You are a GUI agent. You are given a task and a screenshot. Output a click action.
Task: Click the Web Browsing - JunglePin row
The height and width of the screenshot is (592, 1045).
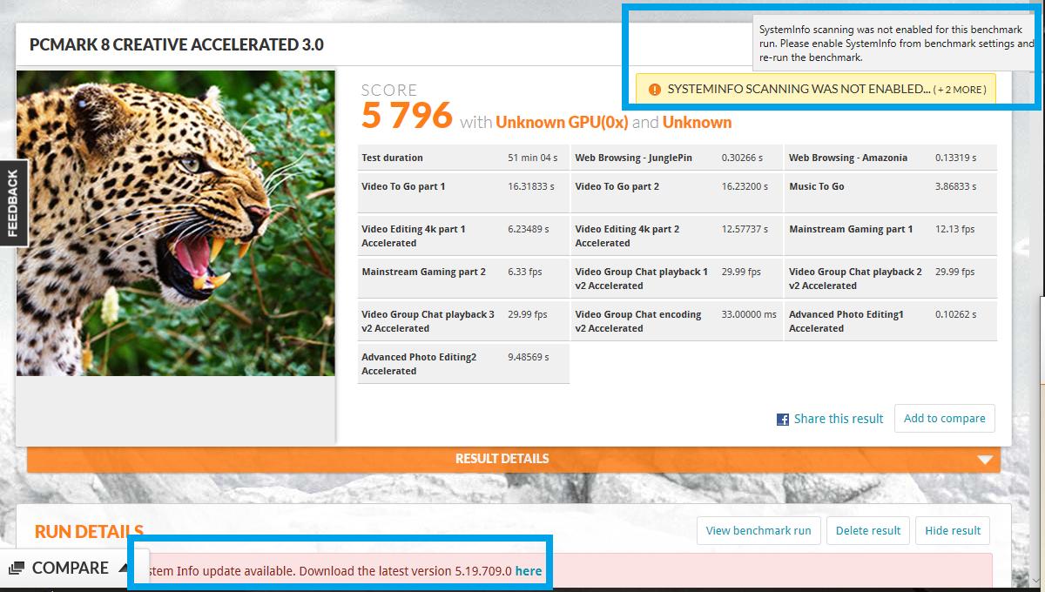(677, 158)
